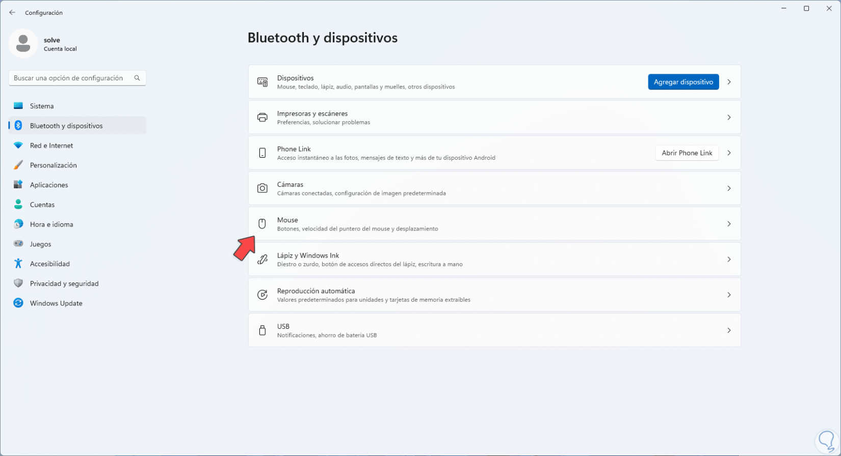Click the Windows Update sync icon
Viewport: 841px width, 456px height.
18,303
